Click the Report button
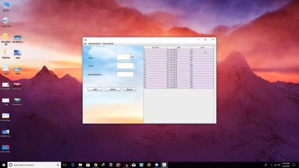Screen dimensions: 299x168 129,89
